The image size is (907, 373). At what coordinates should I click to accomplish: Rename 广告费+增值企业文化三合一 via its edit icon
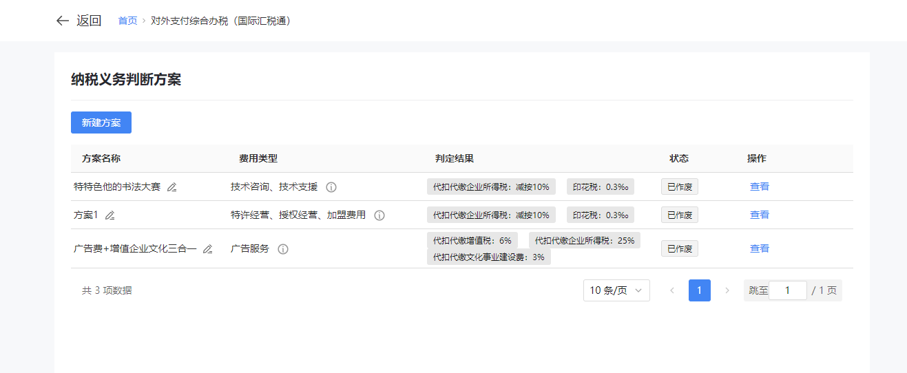pos(208,249)
